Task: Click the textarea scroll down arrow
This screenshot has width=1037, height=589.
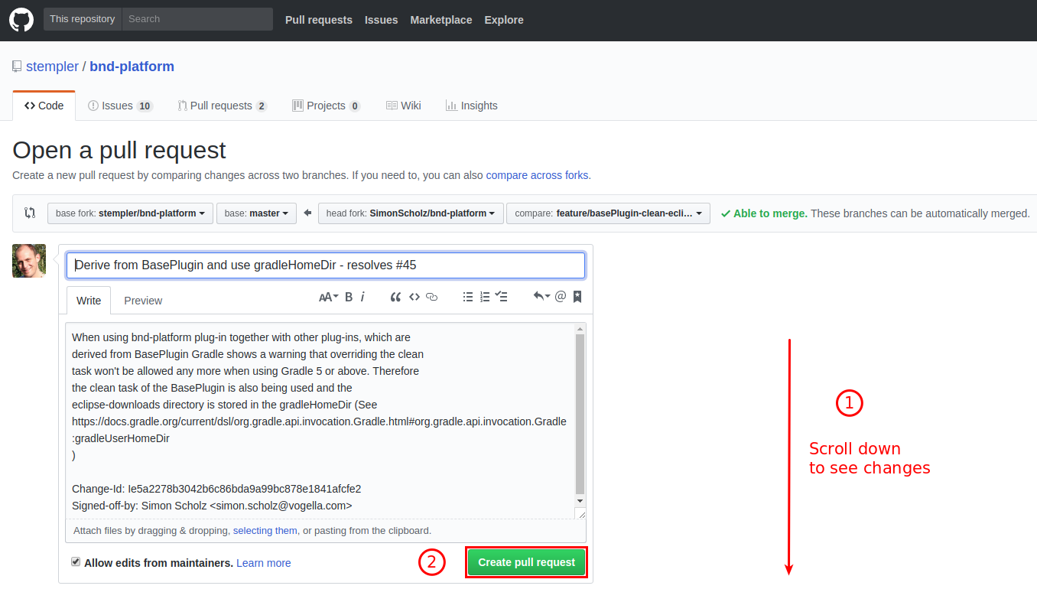Action: click(580, 500)
